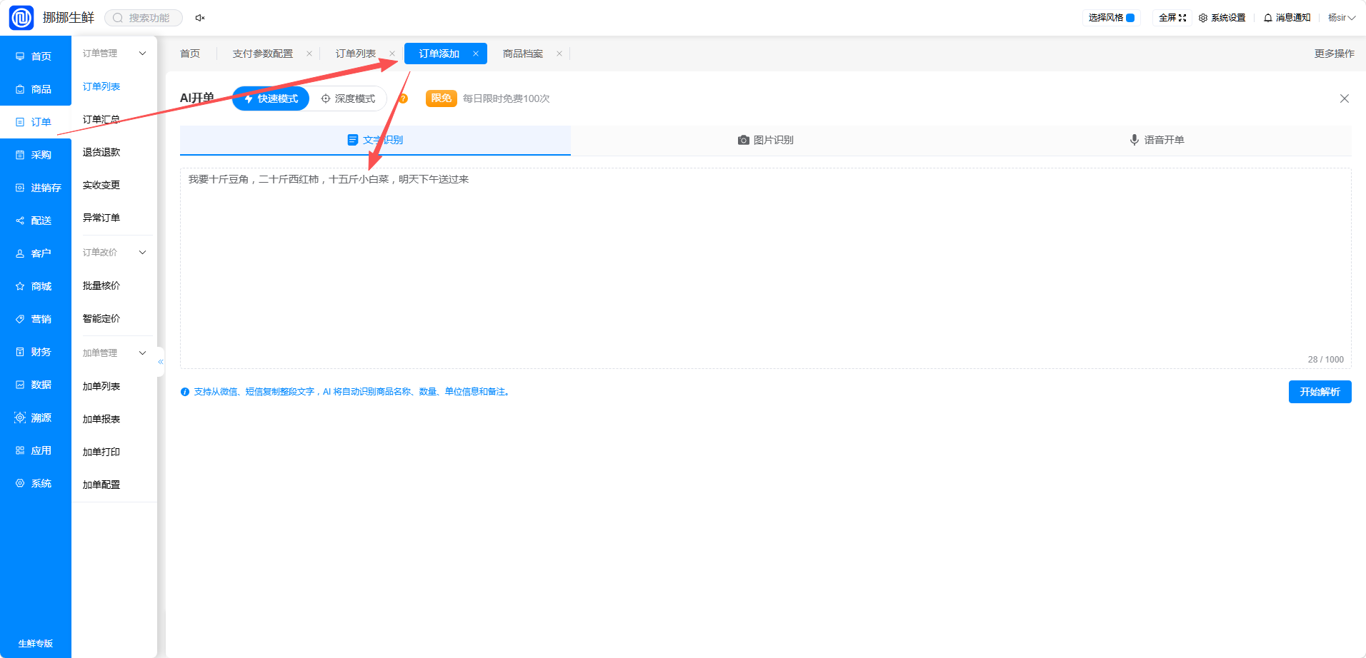Open 系统设置 gear in top bar
The width and height of the screenshot is (1366, 658).
point(1222,18)
